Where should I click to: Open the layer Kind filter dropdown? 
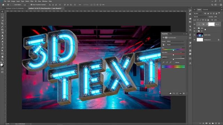(x=198, y=14)
